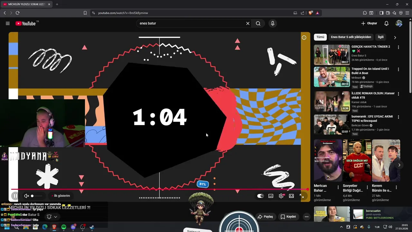The image size is (412, 232).
Task: Switch to theater mode
Action: click(x=291, y=196)
